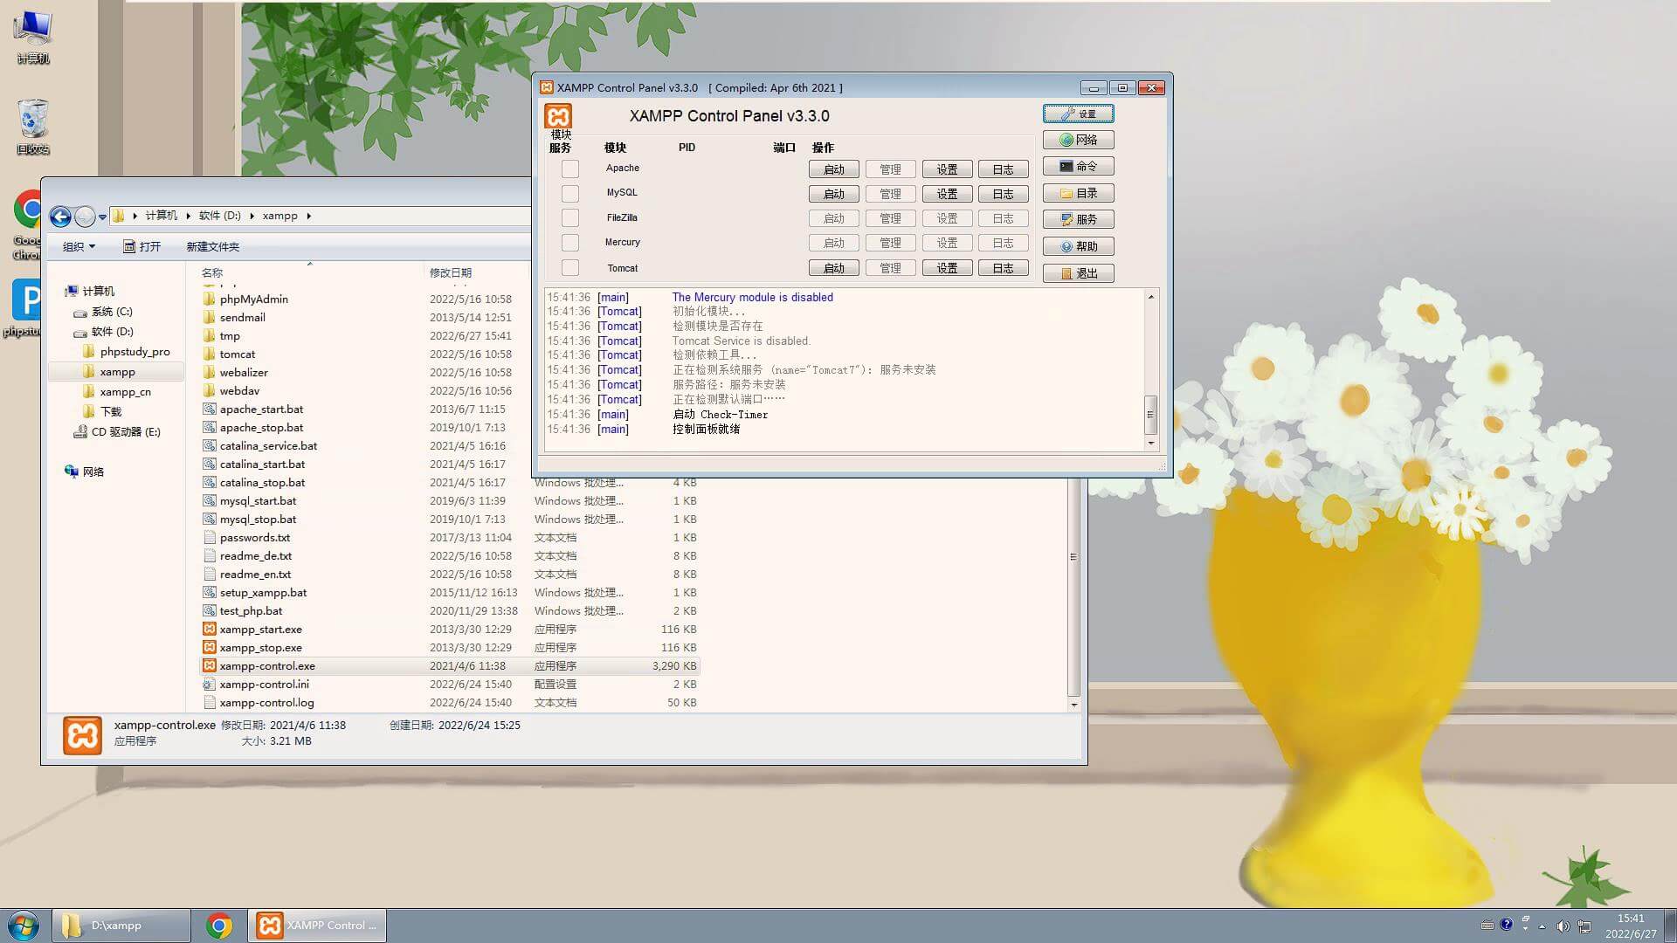The width and height of the screenshot is (1677, 943).
Task: Click xampp-control.log file name
Action: click(266, 702)
